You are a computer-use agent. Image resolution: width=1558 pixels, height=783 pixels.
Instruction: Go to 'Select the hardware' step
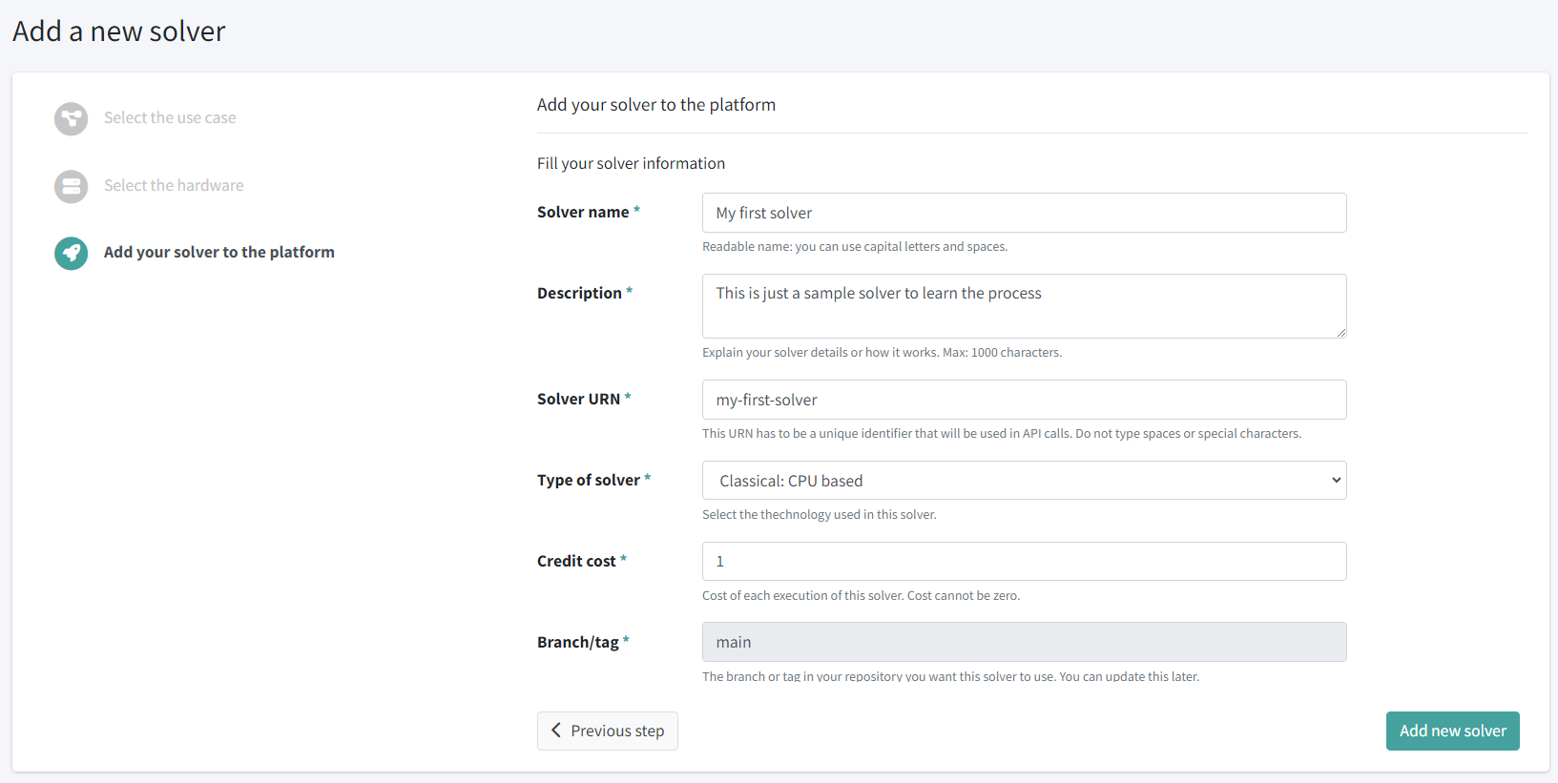174,186
